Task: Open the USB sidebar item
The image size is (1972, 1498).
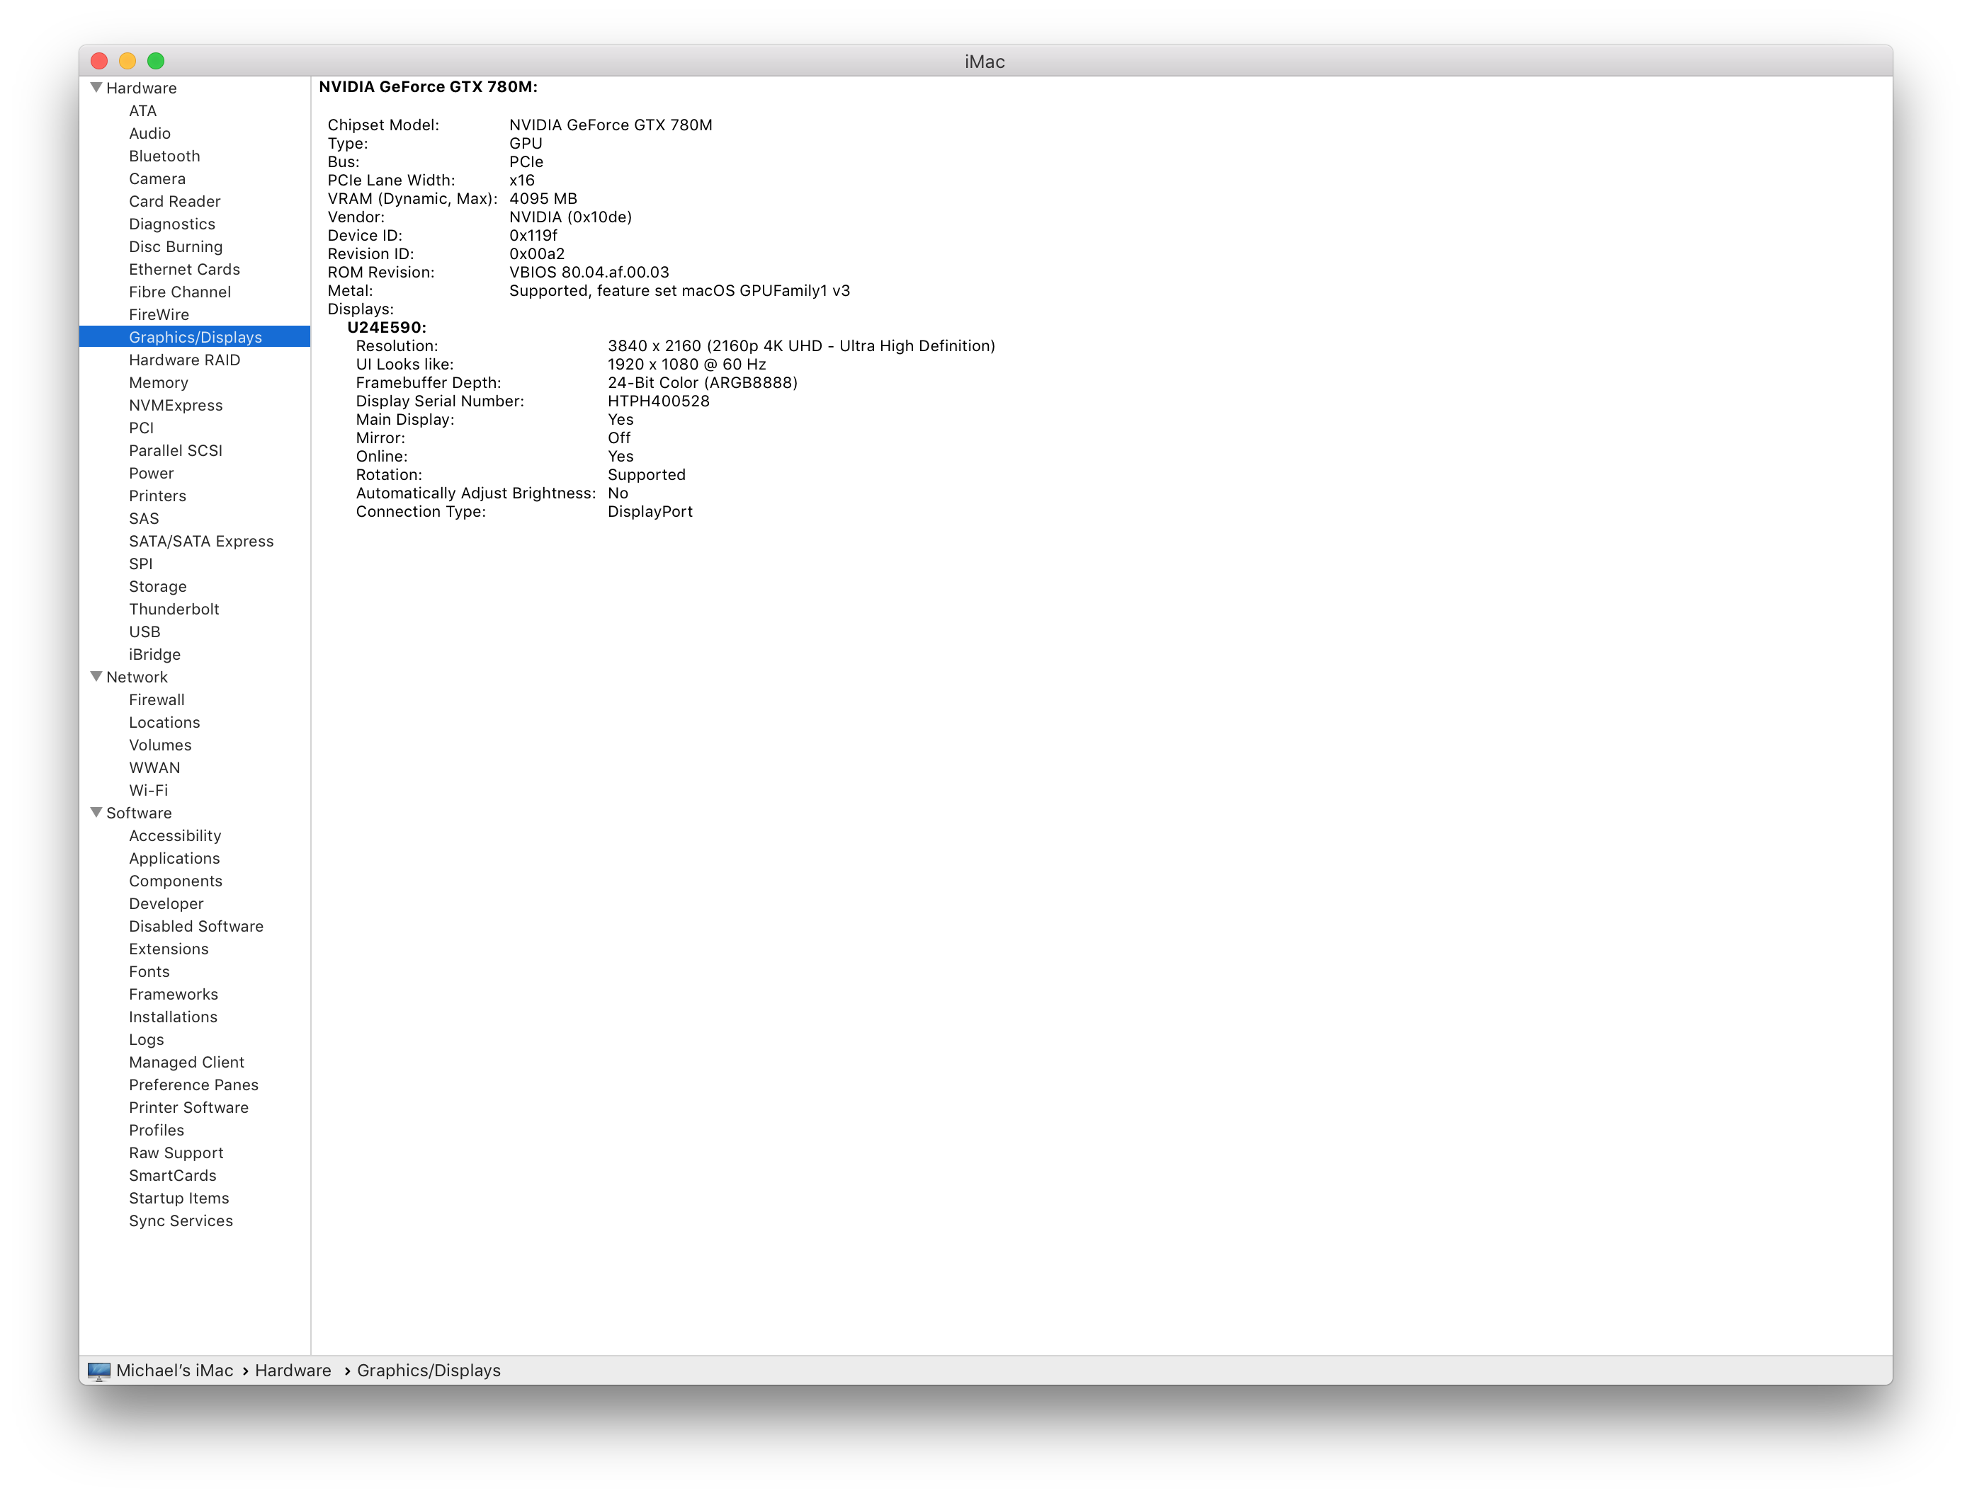Action: click(x=144, y=631)
